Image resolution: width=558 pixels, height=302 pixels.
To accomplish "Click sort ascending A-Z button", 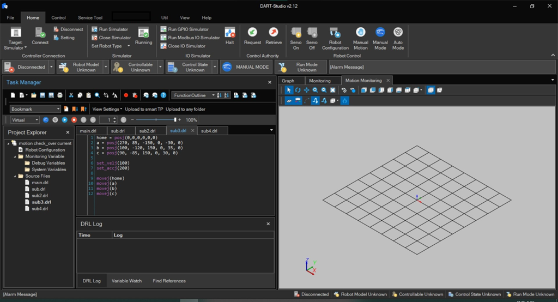I will click(x=219, y=95).
